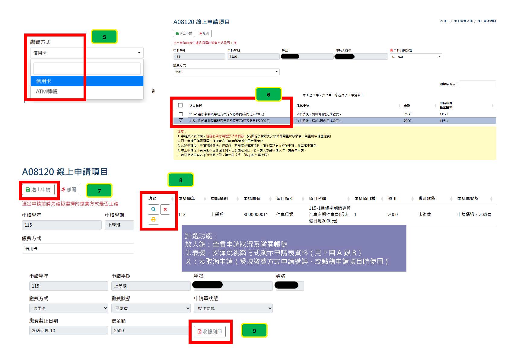Sort lower table by 項目名稱 column
The width and height of the screenshot is (509, 360).
348,199
